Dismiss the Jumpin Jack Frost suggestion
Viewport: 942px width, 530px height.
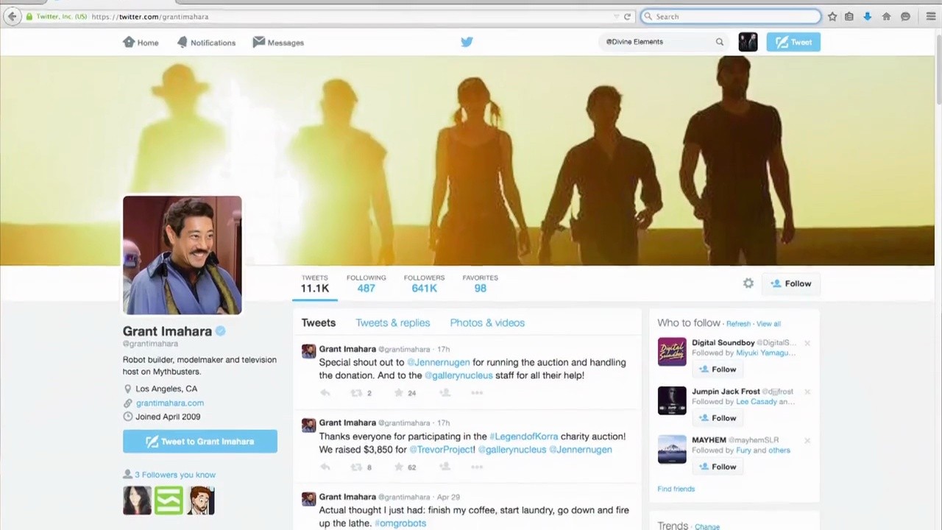(x=807, y=392)
